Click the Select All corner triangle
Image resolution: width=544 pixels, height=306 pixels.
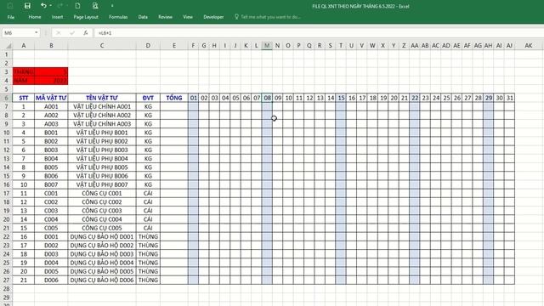(8, 45)
